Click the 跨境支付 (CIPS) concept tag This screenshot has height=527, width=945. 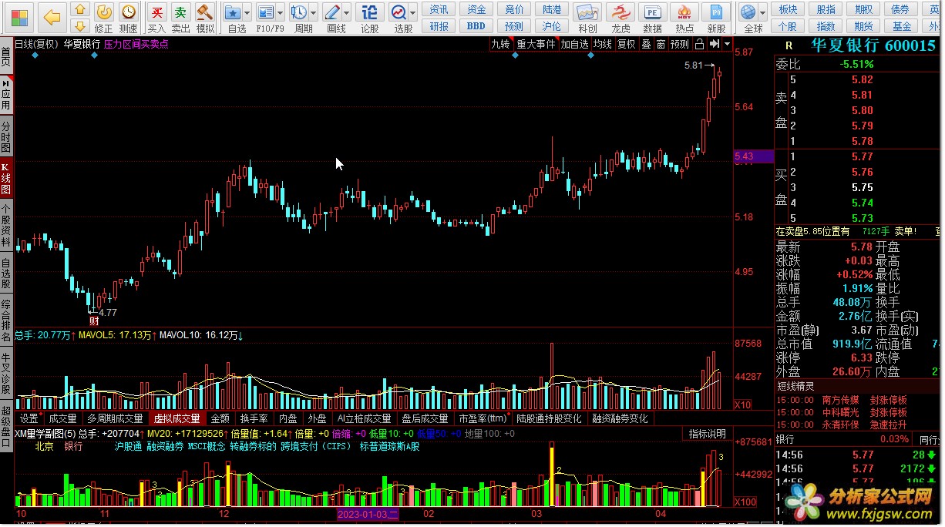316,446
